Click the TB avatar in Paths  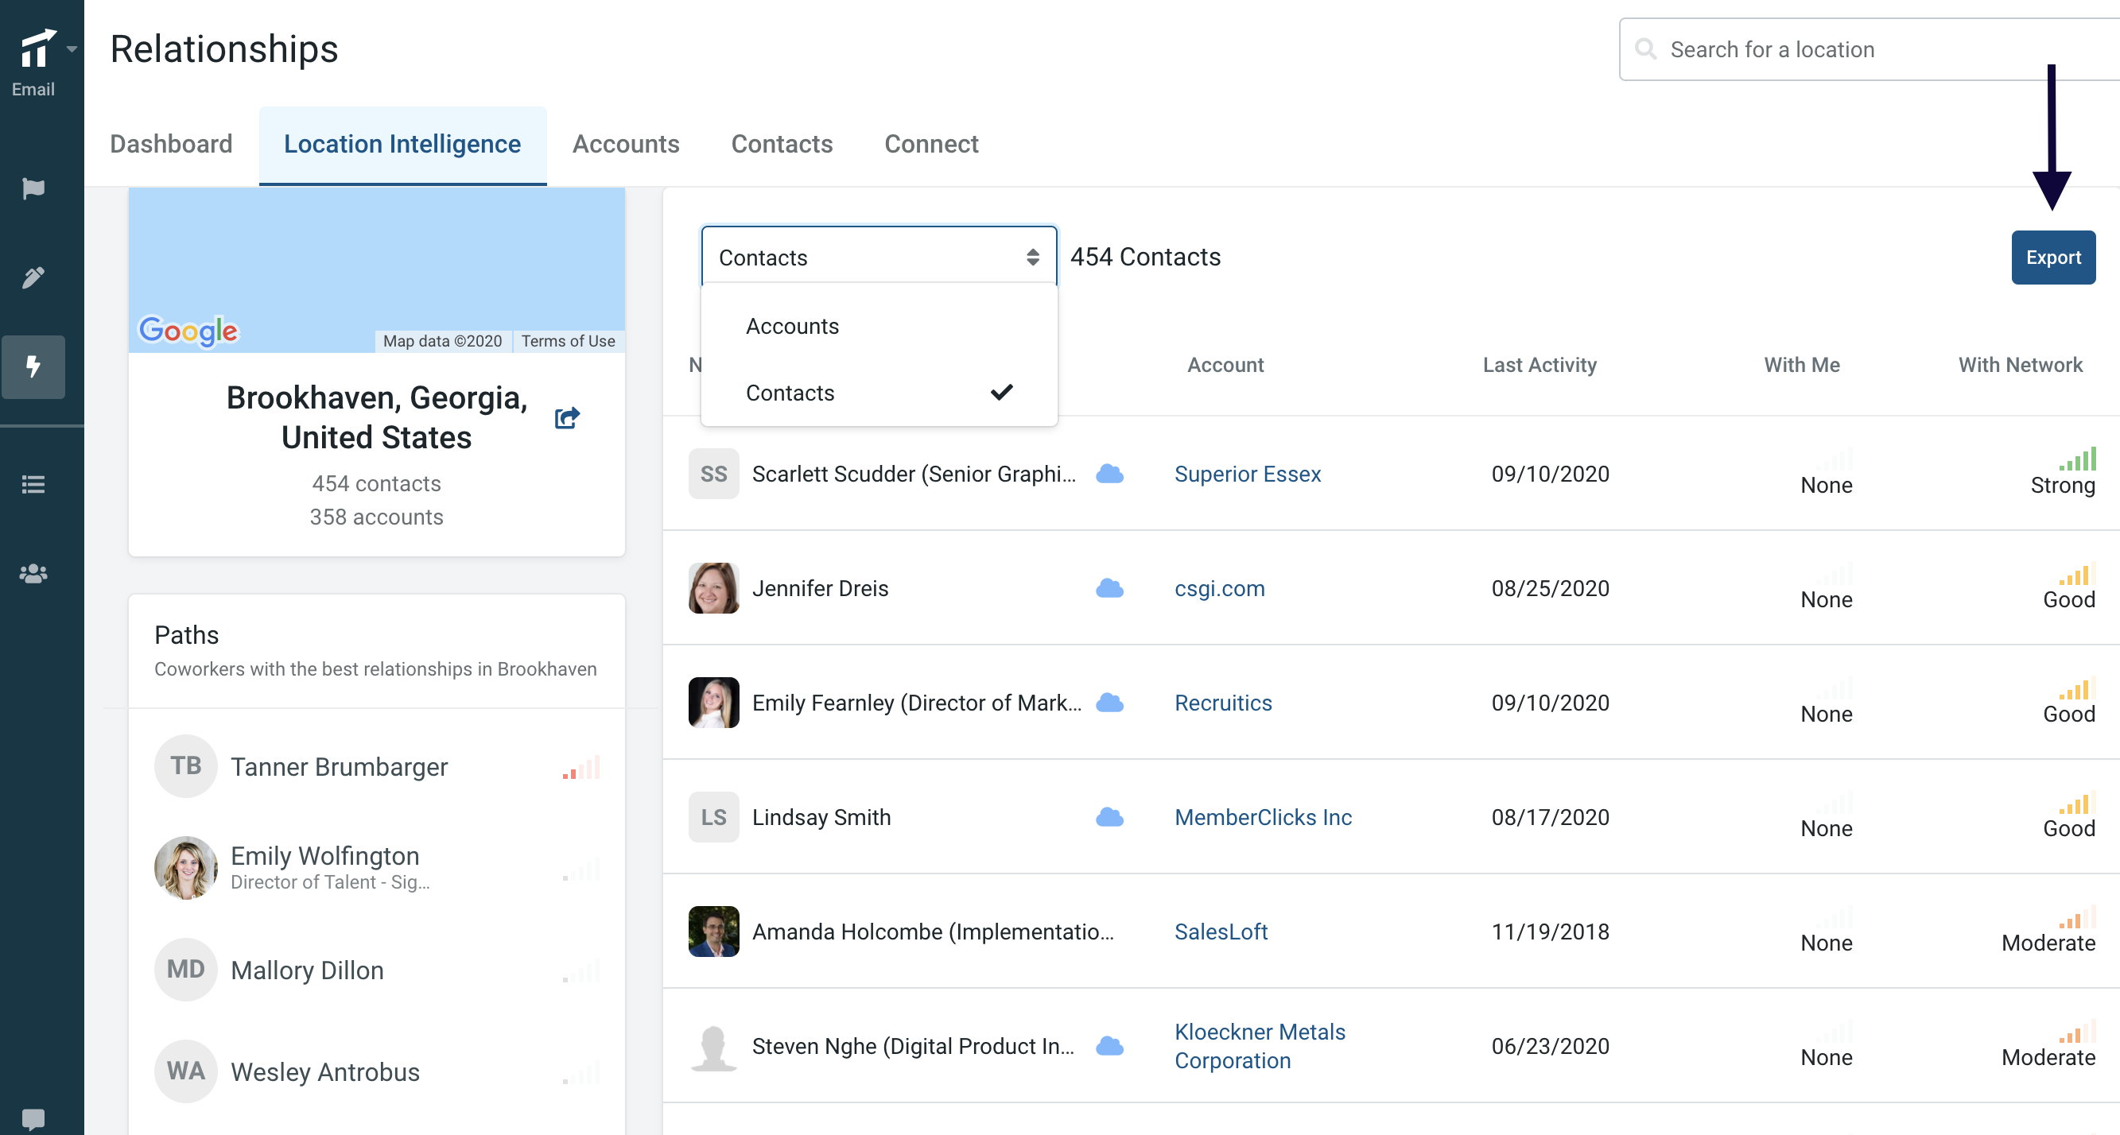[186, 765]
